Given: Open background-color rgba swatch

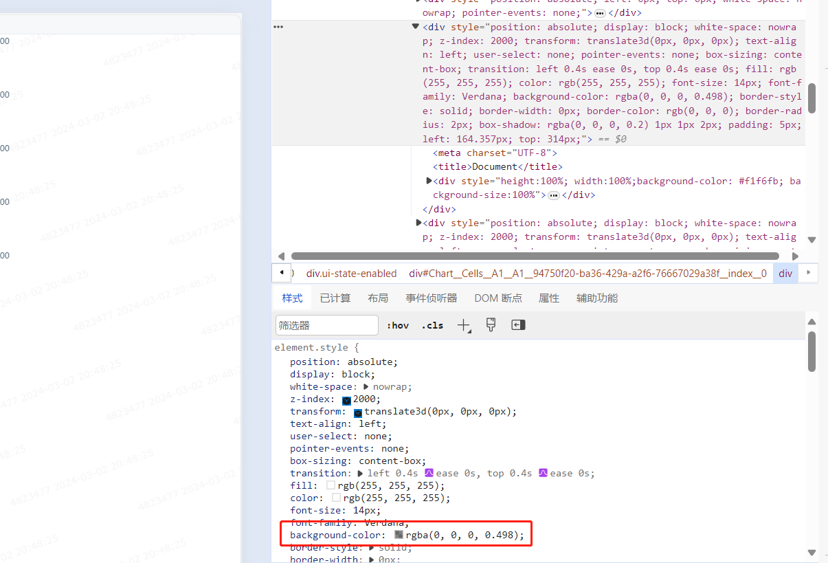Looking at the screenshot, I should click(x=399, y=535).
